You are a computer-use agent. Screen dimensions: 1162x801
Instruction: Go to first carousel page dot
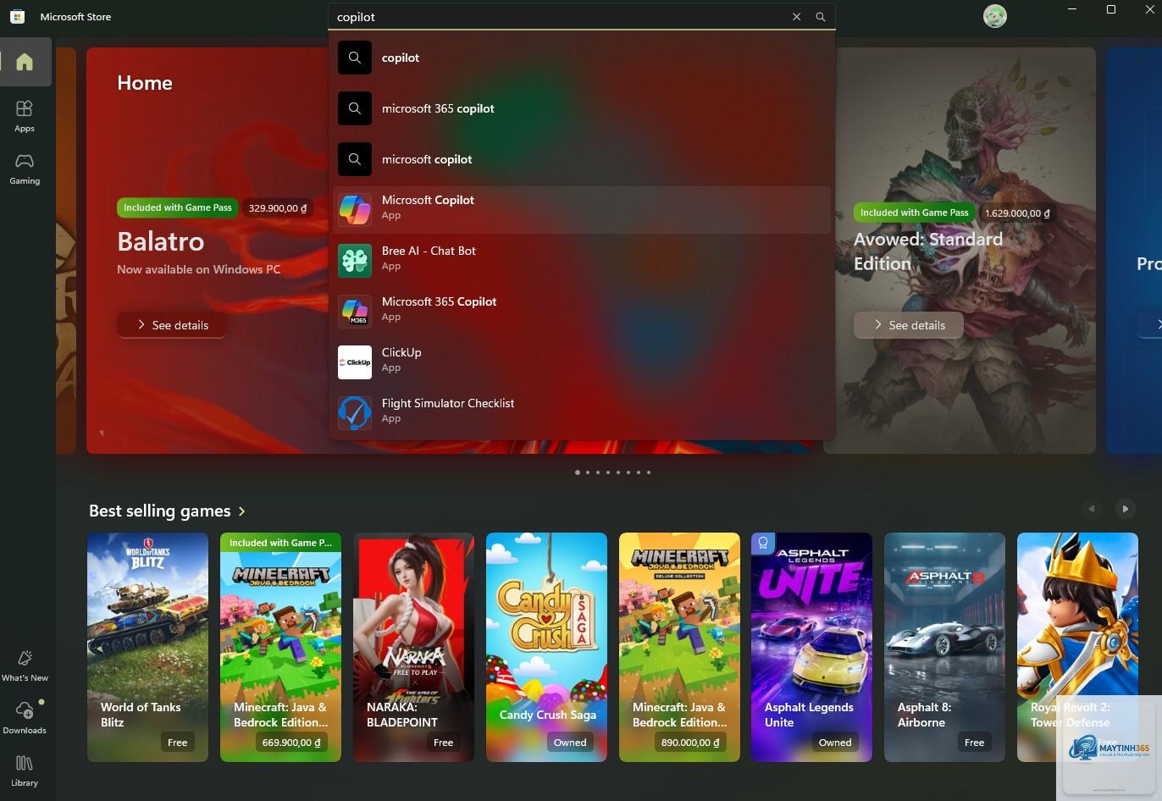[578, 472]
